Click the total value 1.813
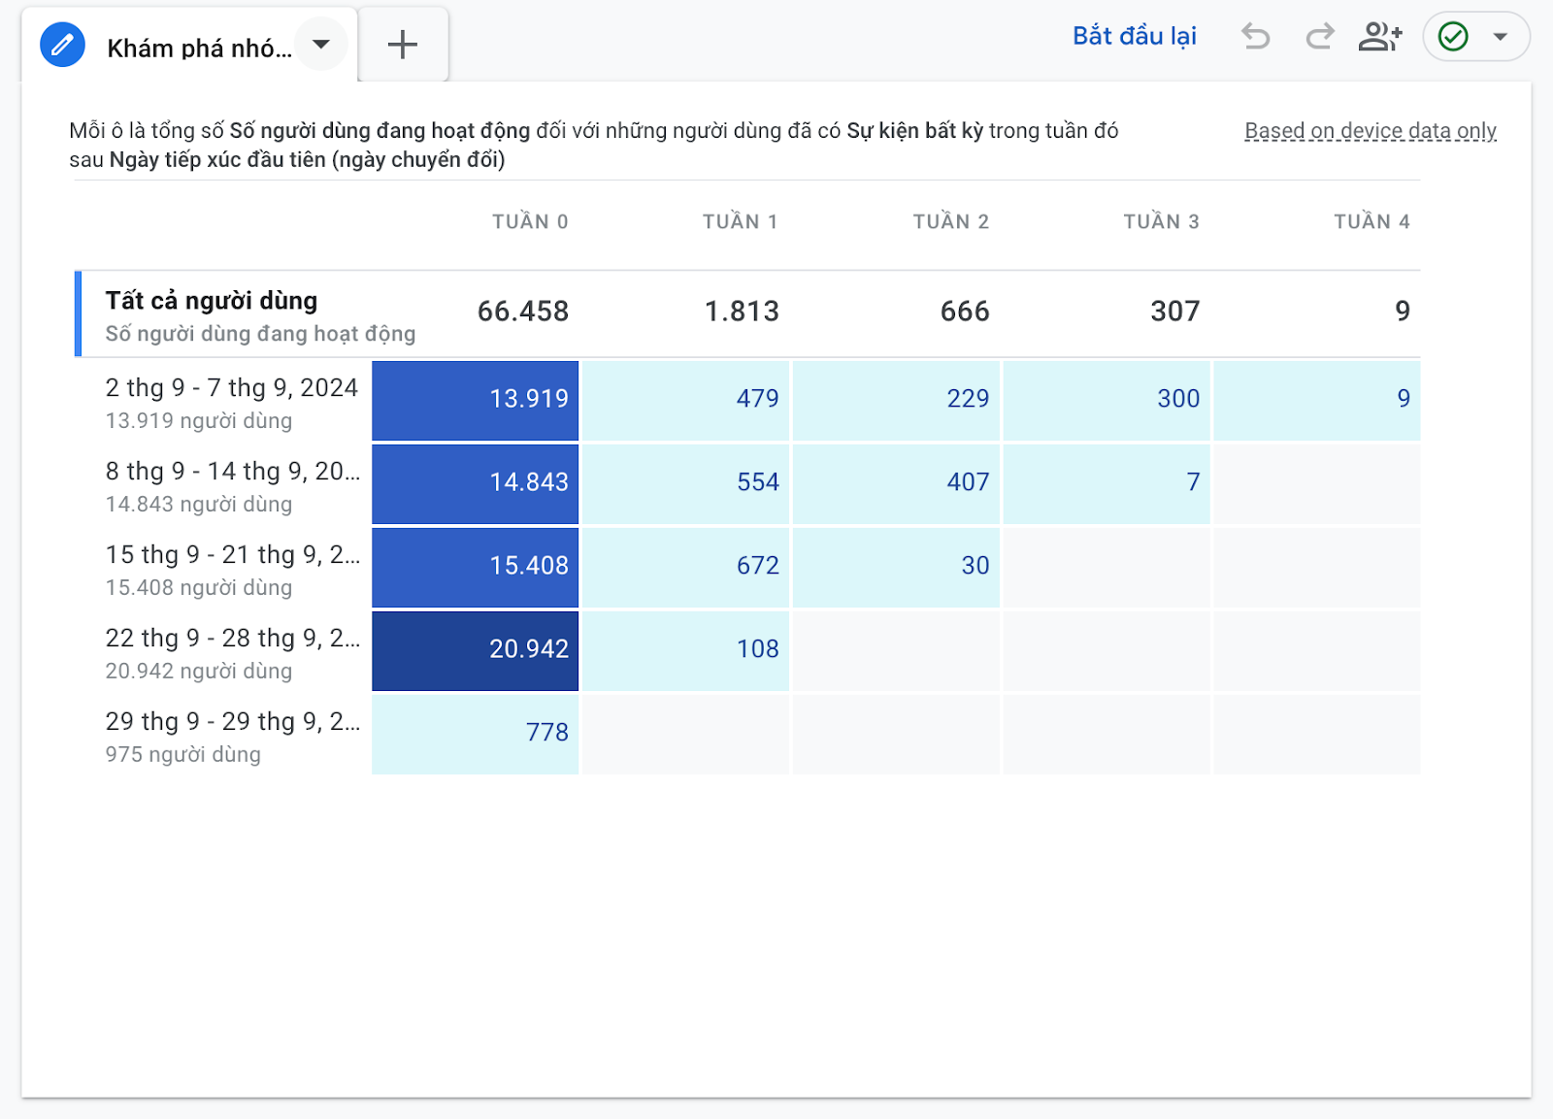Viewport: 1553px width, 1119px height. (x=742, y=312)
